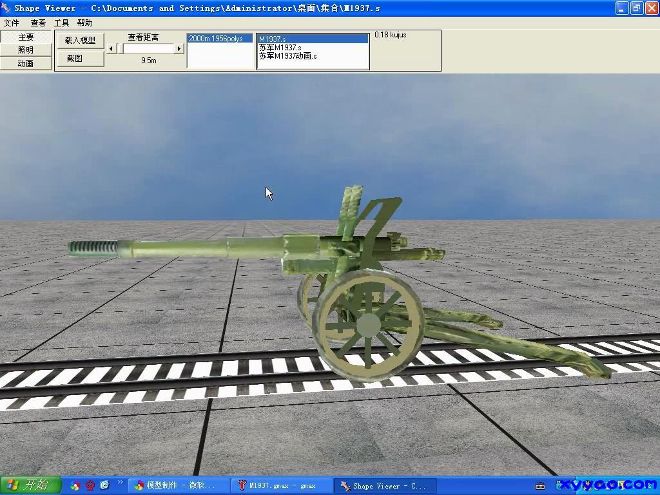This screenshot has width=660, height=495.
Task: Open the 工具 menu
Action: (61, 23)
